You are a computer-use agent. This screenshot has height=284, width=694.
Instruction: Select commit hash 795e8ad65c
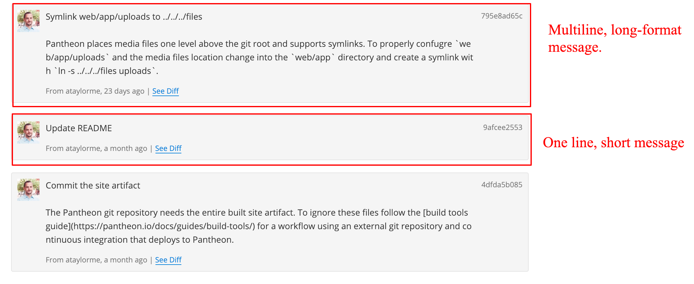coord(502,16)
